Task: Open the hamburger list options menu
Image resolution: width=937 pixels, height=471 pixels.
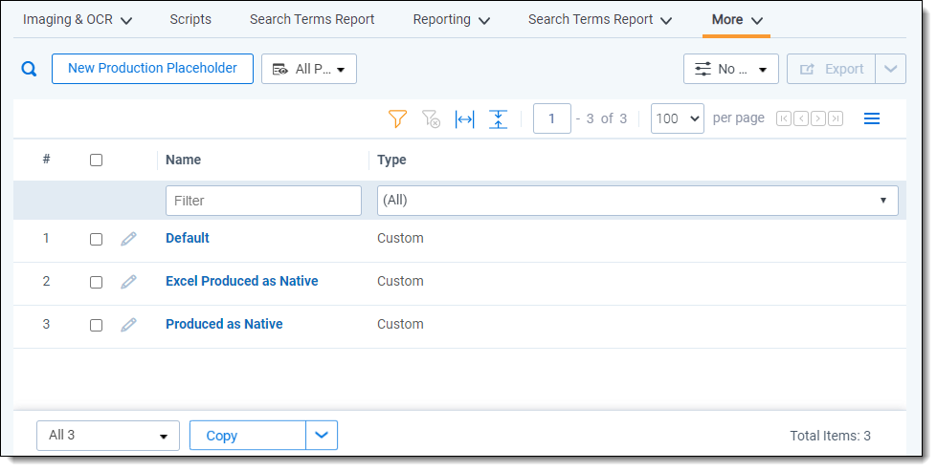Action: (x=872, y=118)
